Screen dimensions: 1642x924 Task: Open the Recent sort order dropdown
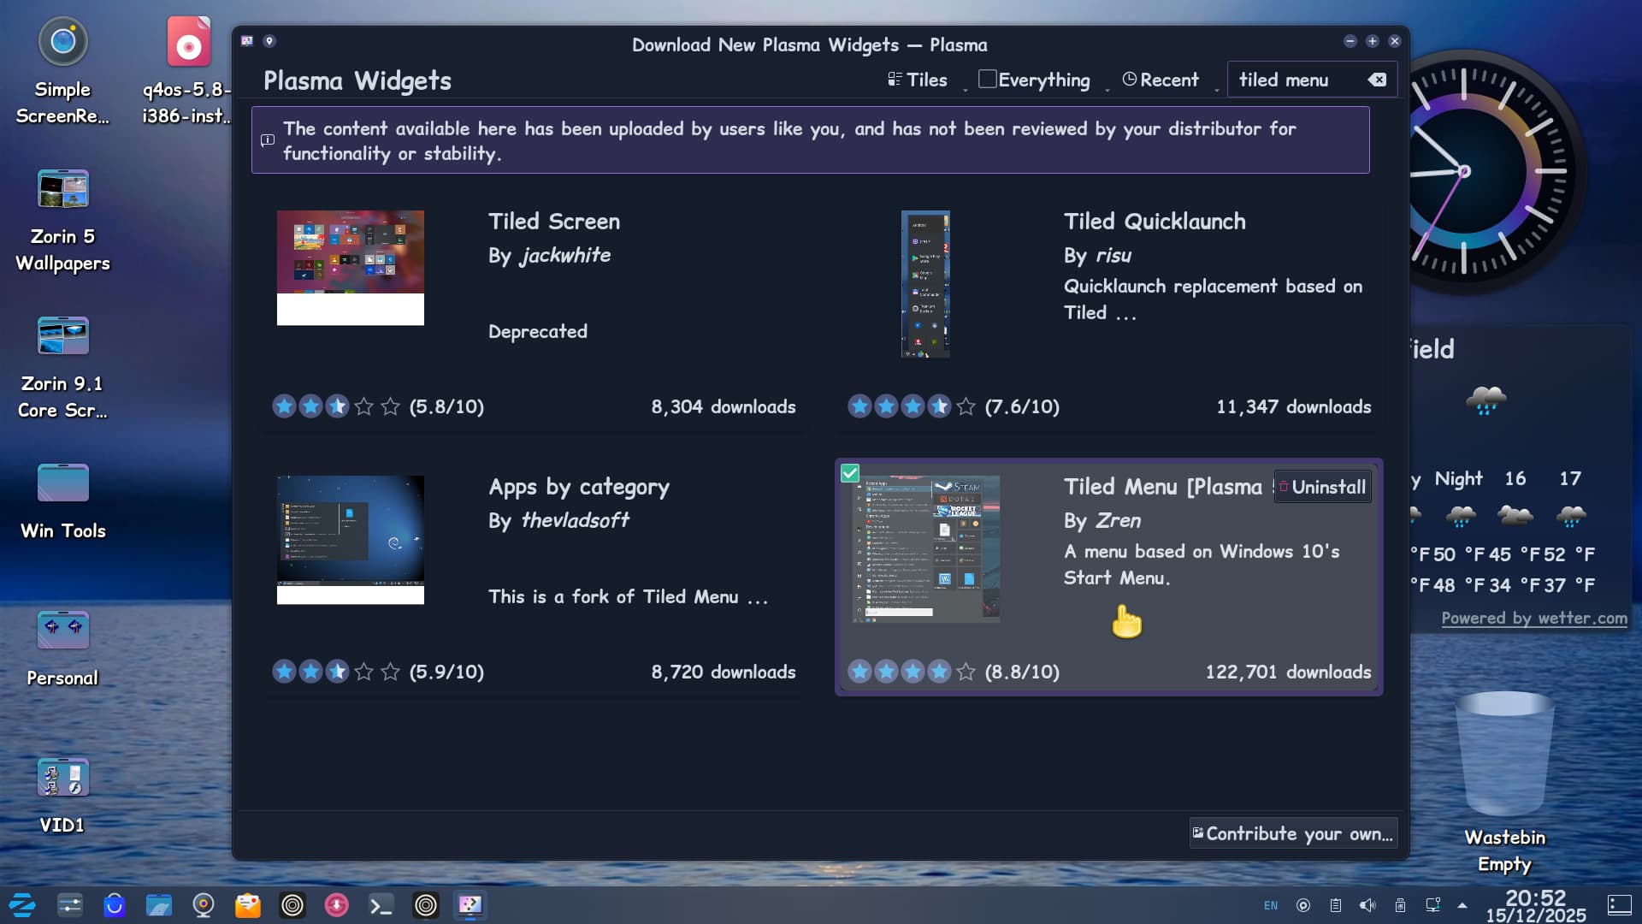1160,80
